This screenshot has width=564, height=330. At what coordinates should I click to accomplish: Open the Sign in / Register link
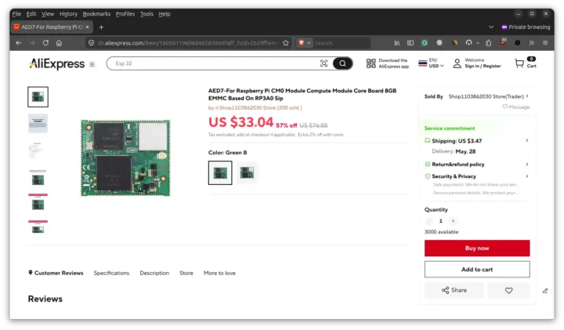tap(483, 66)
